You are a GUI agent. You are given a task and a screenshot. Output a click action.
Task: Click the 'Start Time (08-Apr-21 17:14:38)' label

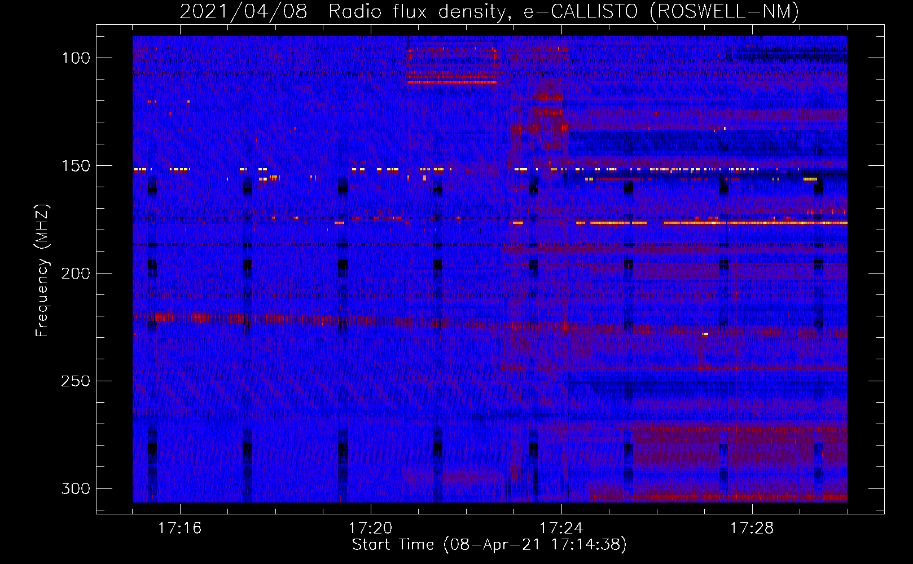[x=489, y=545]
